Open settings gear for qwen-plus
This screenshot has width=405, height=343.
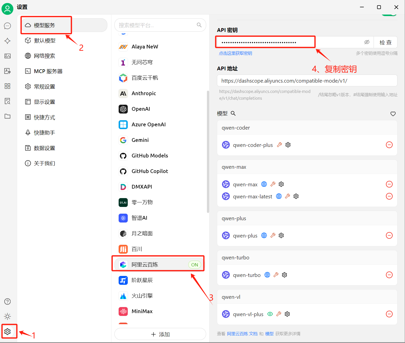click(x=281, y=236)
